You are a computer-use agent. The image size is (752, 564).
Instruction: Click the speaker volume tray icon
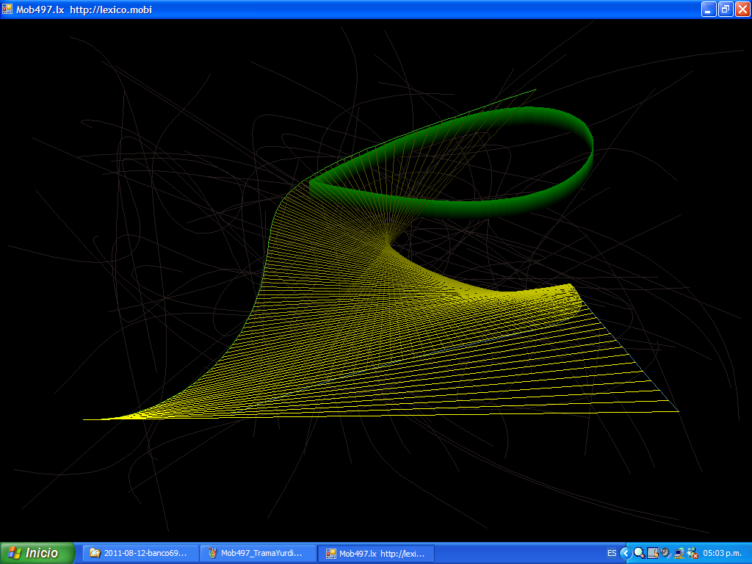665,553
